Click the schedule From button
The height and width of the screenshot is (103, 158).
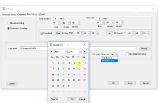pos(58,33)
